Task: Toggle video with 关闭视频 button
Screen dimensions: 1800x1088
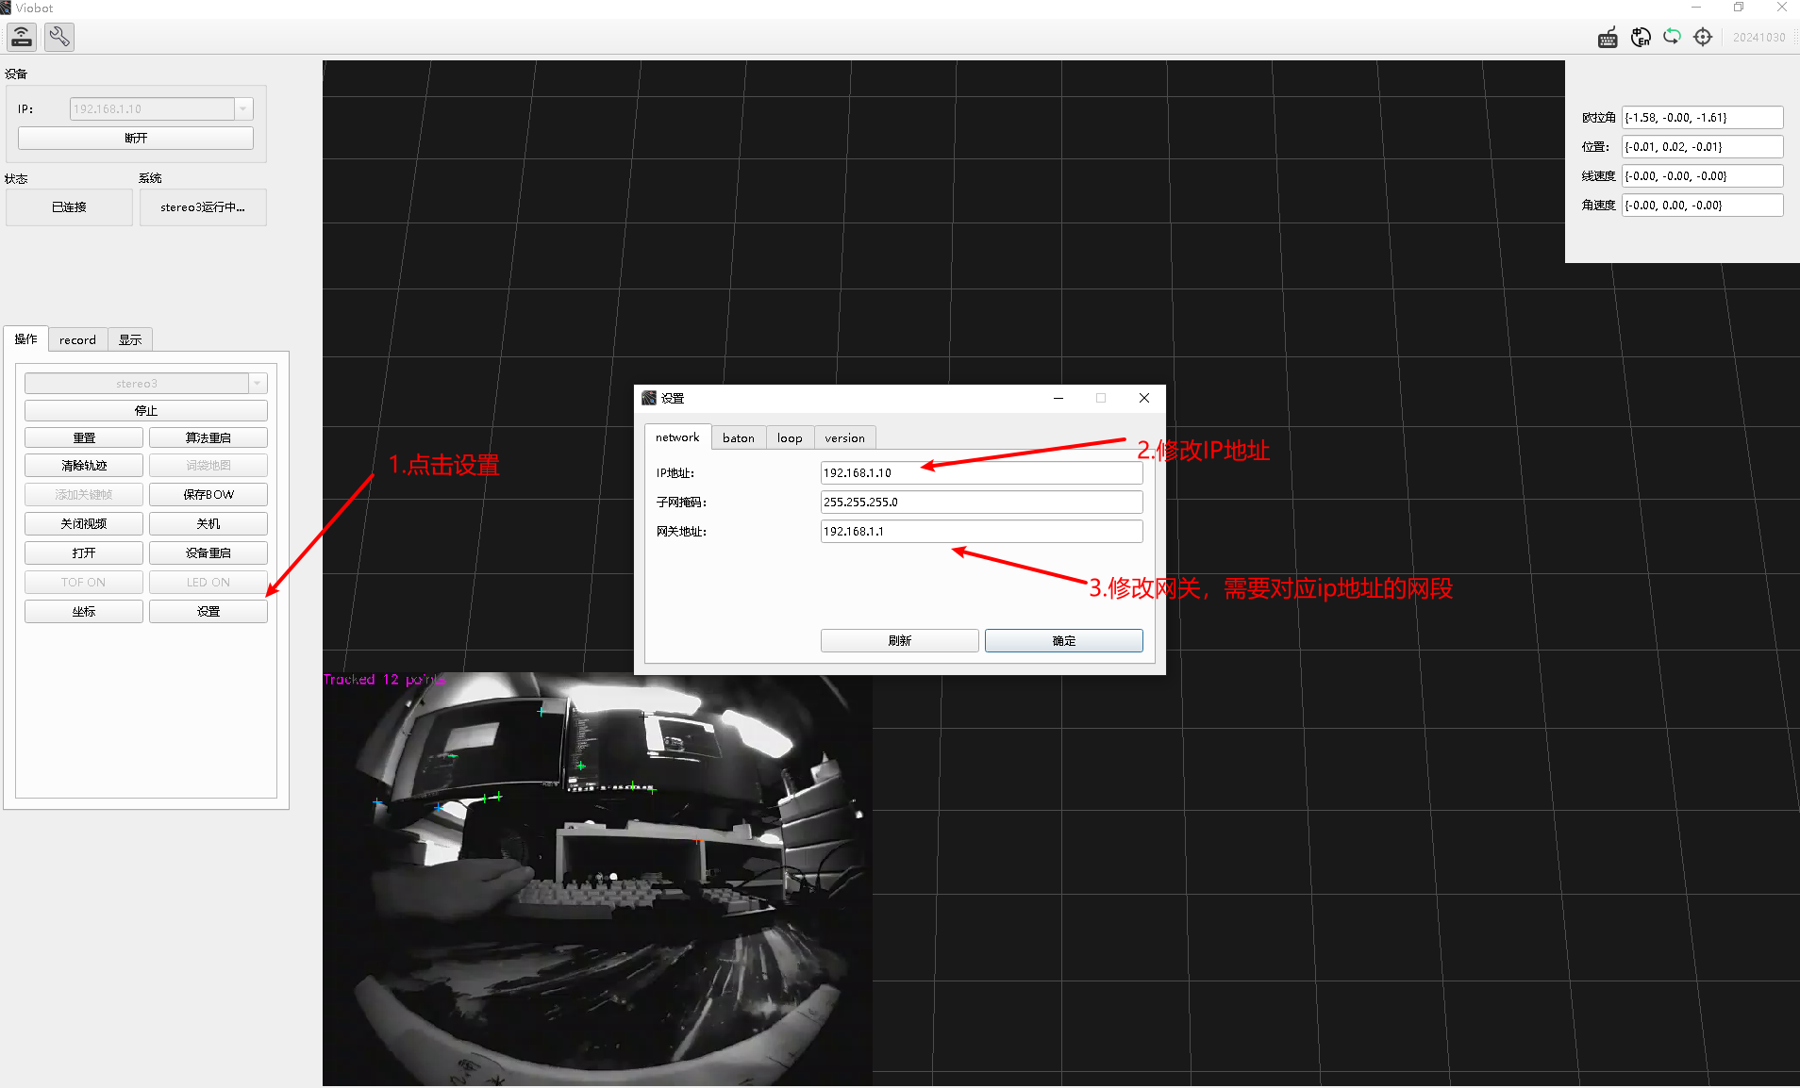Action: click(x=84, y=524)
